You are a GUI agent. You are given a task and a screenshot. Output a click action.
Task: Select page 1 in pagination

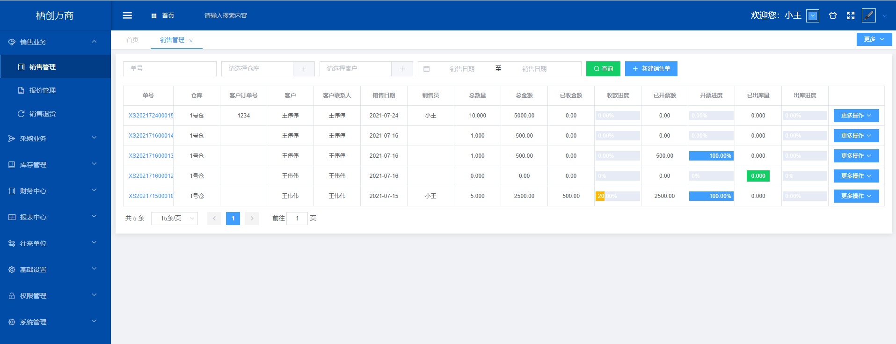[233, 219]
